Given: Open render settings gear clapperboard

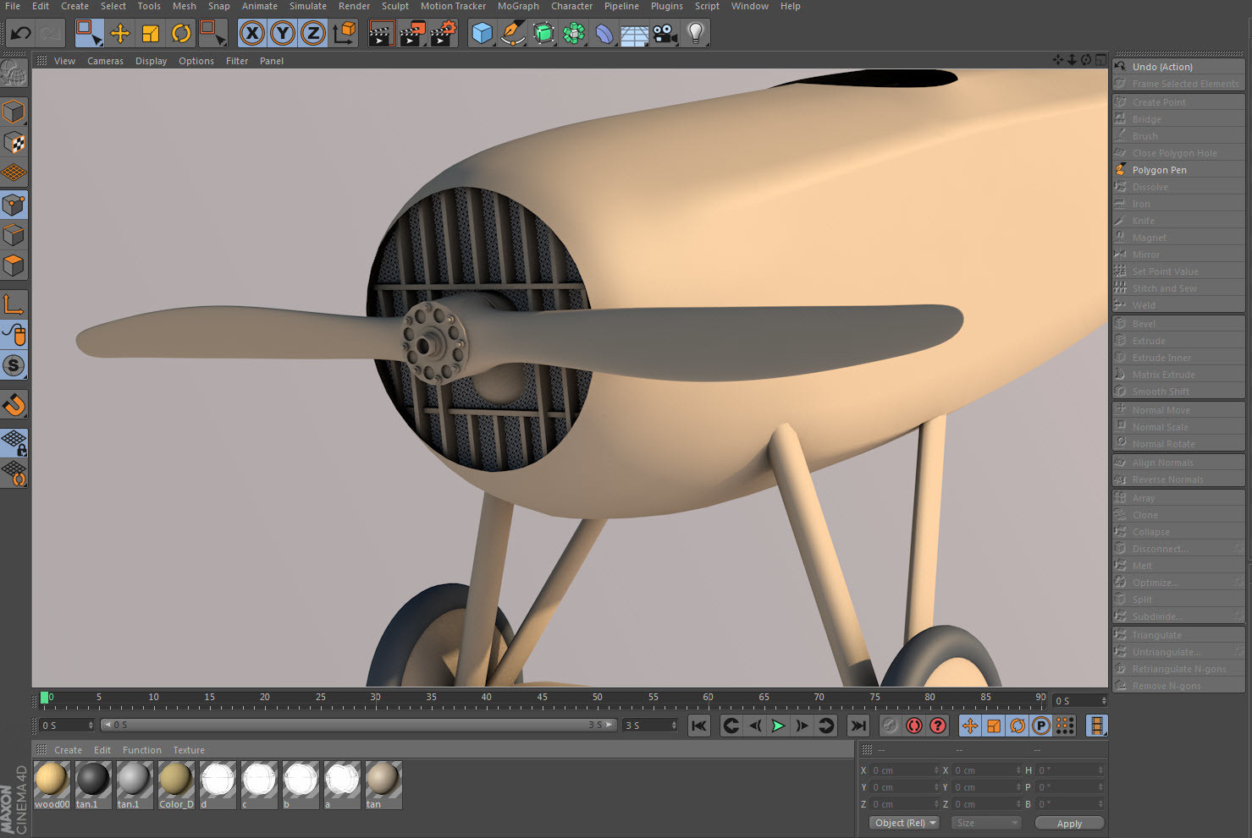Looking at the screenshot, I should (x=443, y=34).
